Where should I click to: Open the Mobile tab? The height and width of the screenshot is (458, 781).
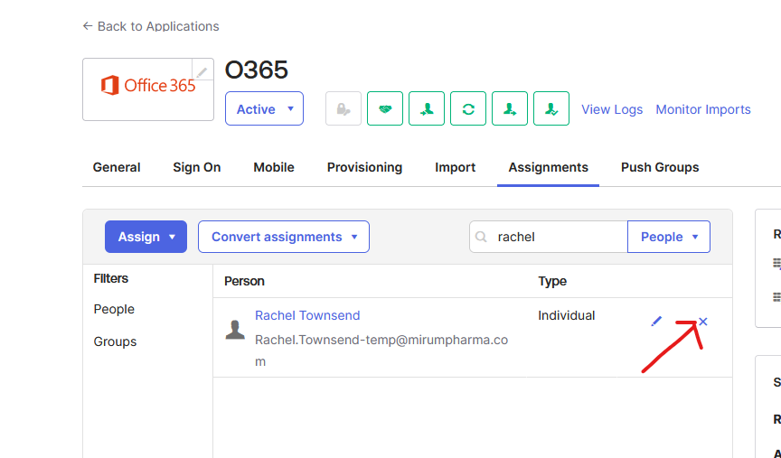pyautogui.click(x=274, y=167)
